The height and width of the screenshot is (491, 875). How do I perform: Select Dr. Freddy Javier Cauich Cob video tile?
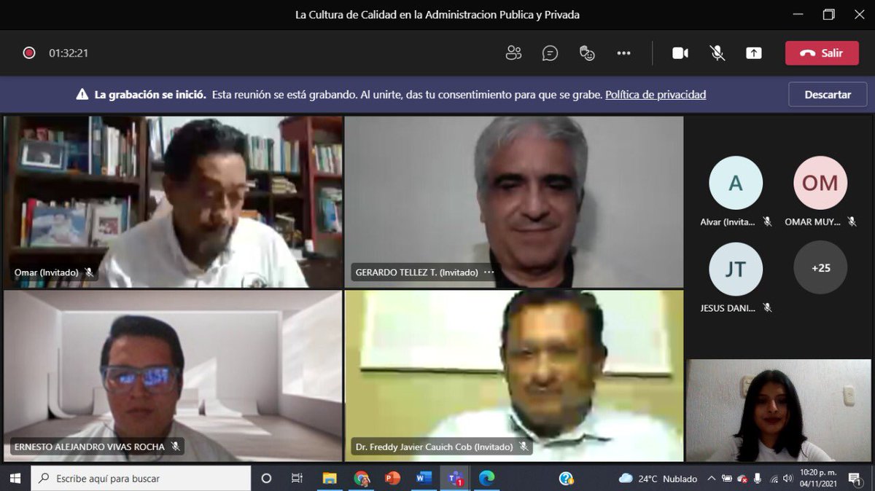pyautogui.click(x=514, y=376)
